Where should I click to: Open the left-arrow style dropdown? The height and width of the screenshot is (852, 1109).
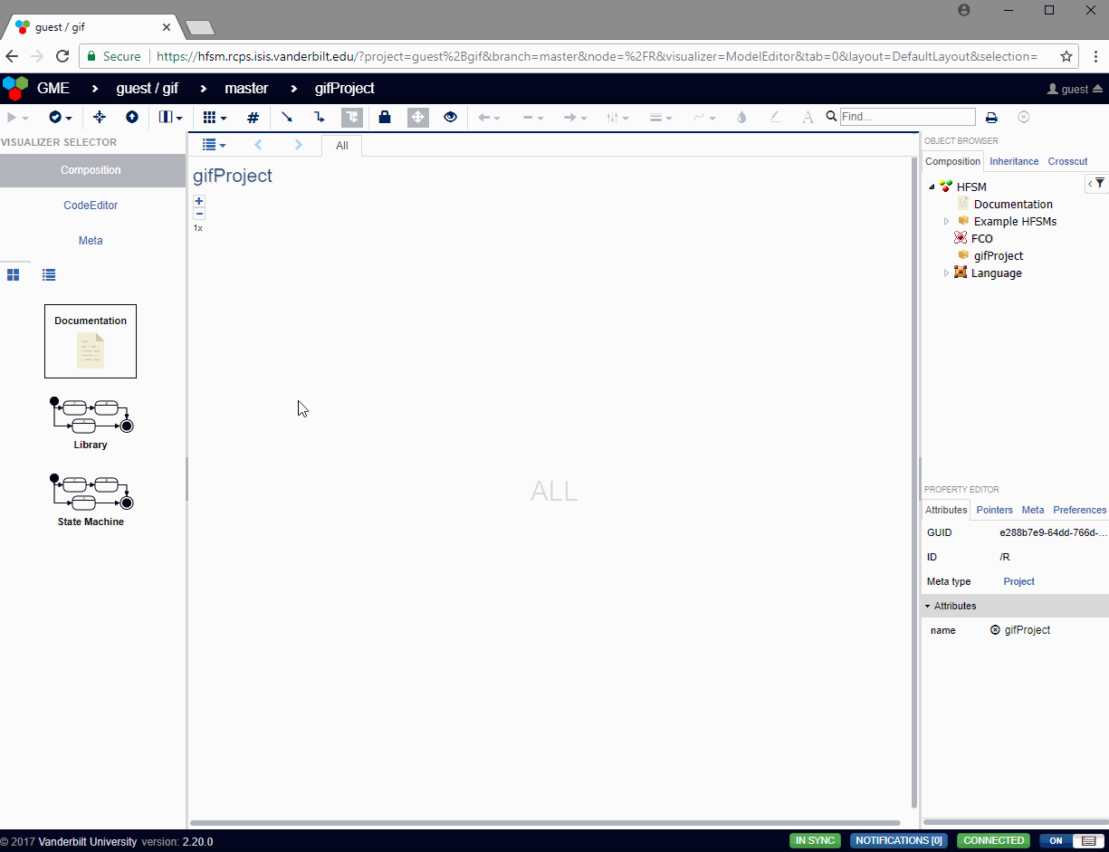[489, 117]
